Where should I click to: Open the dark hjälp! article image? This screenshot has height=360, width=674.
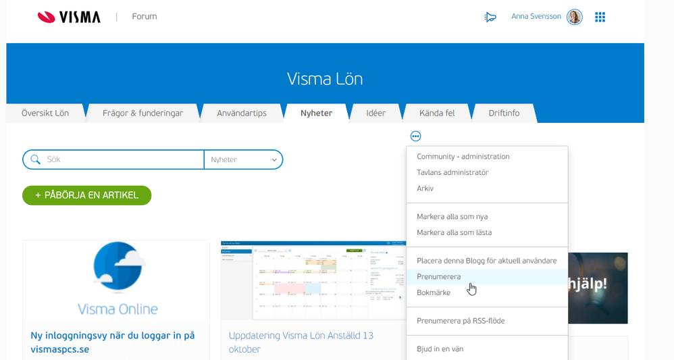click(x=598, y=288)
